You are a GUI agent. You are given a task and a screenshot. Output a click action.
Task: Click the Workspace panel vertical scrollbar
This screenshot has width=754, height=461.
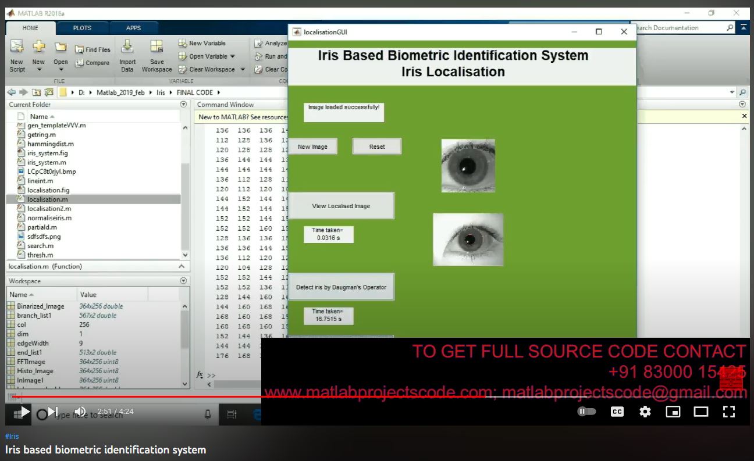coord(186,345)
